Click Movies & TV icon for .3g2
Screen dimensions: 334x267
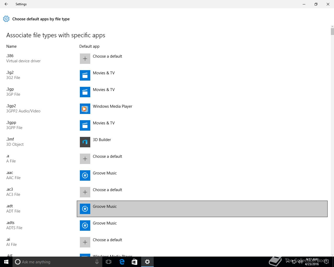click(x=85, y=75)
